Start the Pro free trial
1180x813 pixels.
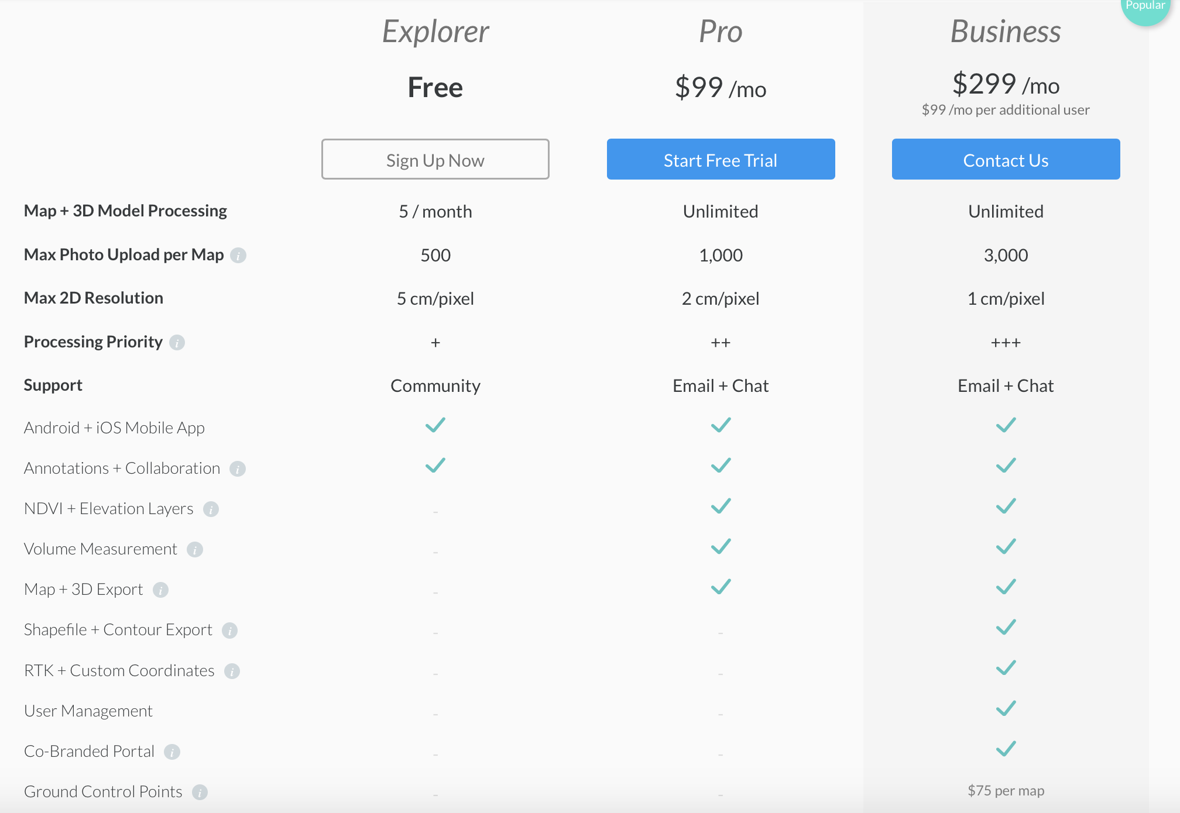click(x=721, y=159)
